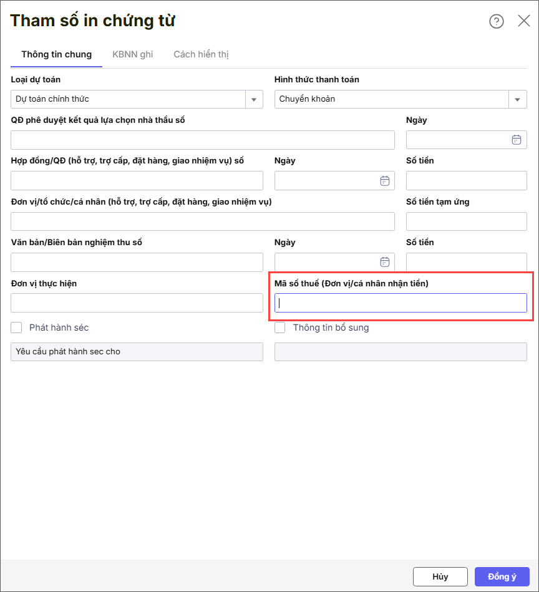Close the Tham số in chứng từ dialog
This screenshot has height=592, width=539.
point(524,21)
